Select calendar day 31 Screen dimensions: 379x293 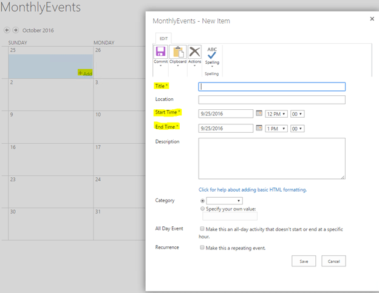coord(98,212)
